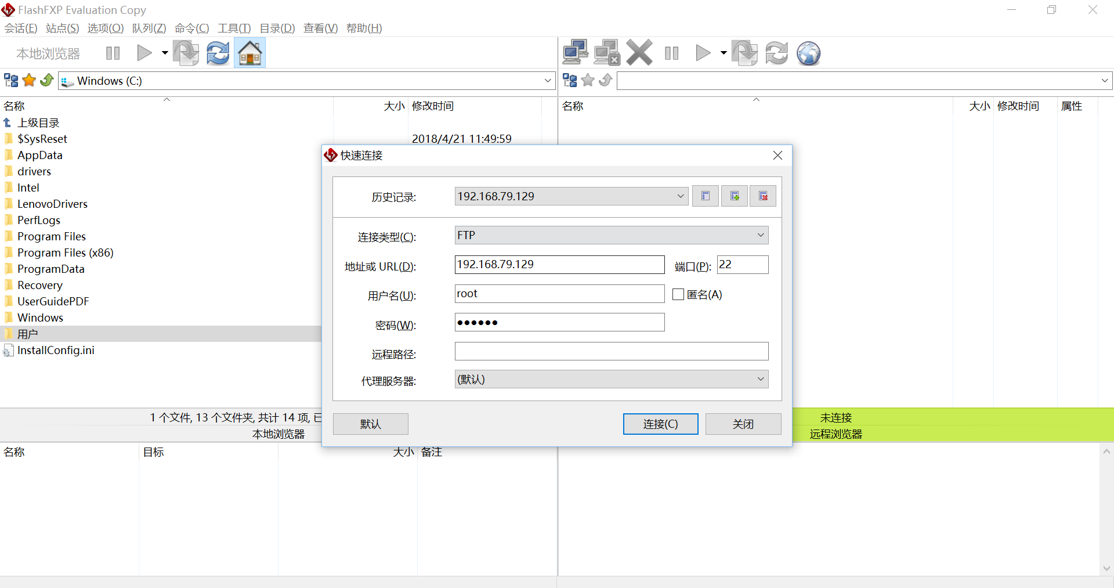Click the 远程路径 input field

point(612,351)
